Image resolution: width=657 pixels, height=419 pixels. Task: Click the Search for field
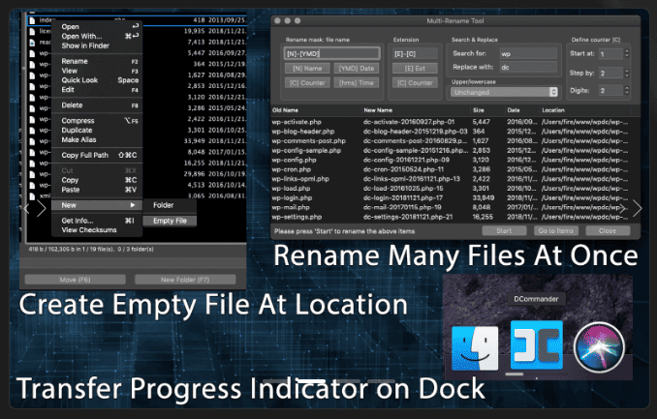[x=528, y=53]
